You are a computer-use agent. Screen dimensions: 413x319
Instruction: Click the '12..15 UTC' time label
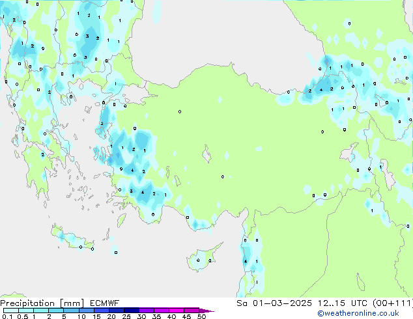click(343, 303)
